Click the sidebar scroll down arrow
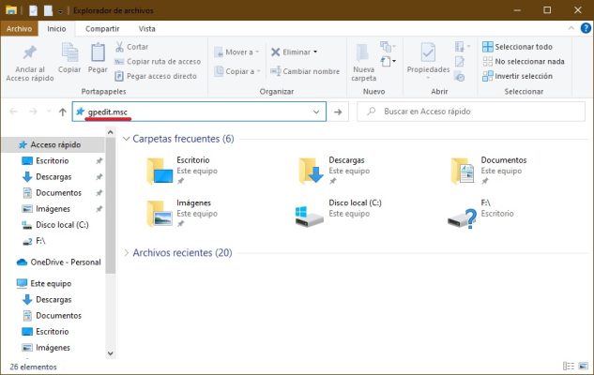 110,353
